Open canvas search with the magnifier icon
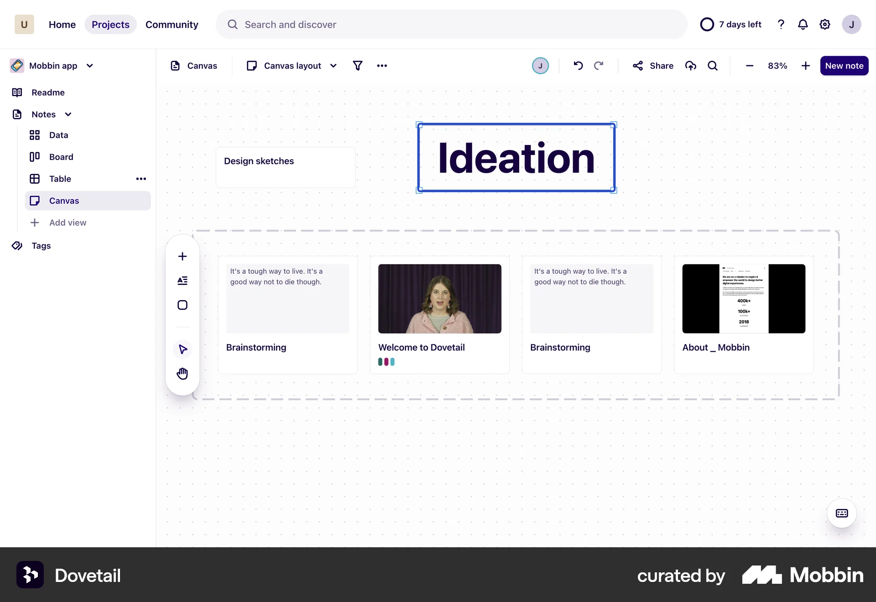This screenshot has width=876, height=602. point(713,66)
